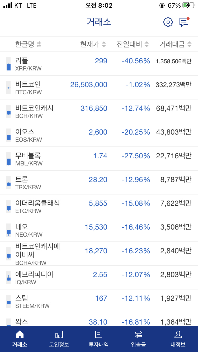Sort by 거래대금 column arrows
Image resolution: width=198 pixels, height=352 pixels.
tap(189, 44)
